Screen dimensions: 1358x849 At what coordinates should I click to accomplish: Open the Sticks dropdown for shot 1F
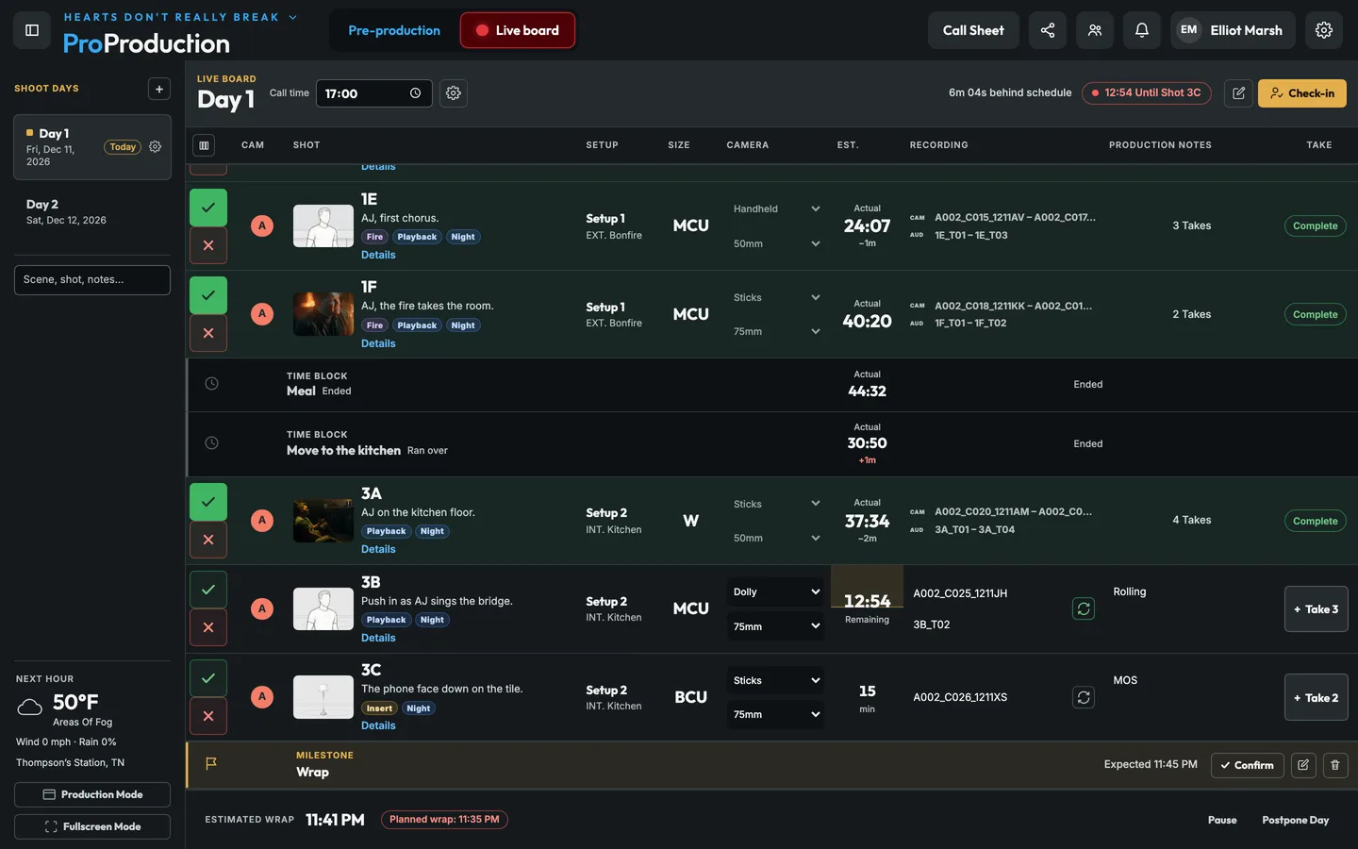(776, 297)
